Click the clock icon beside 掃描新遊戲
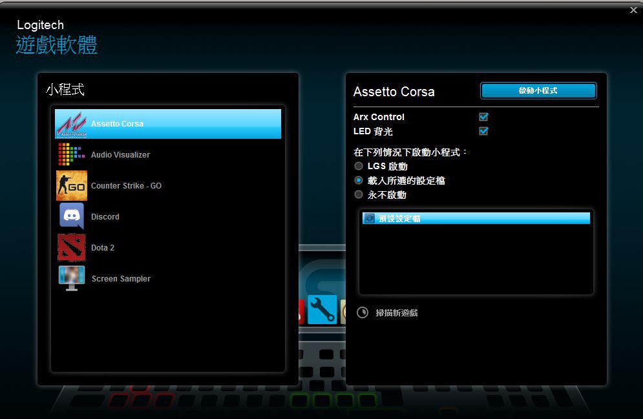 pos(363,312)
